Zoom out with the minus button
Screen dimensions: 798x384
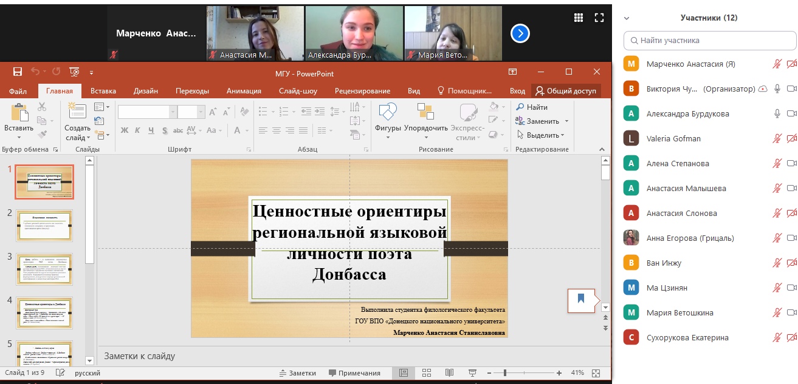pos(490,373)
